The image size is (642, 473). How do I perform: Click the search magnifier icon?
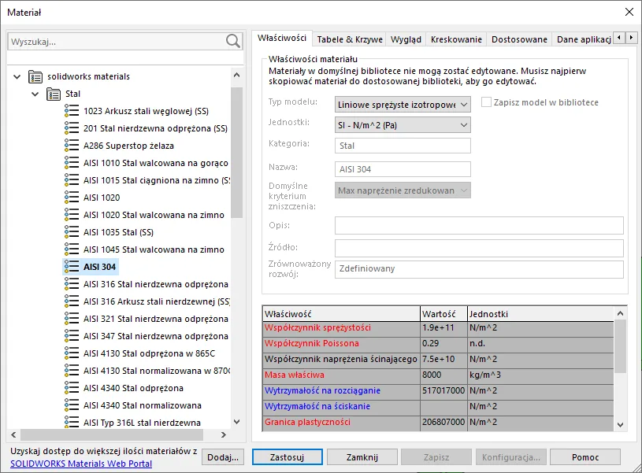[233, 41]
